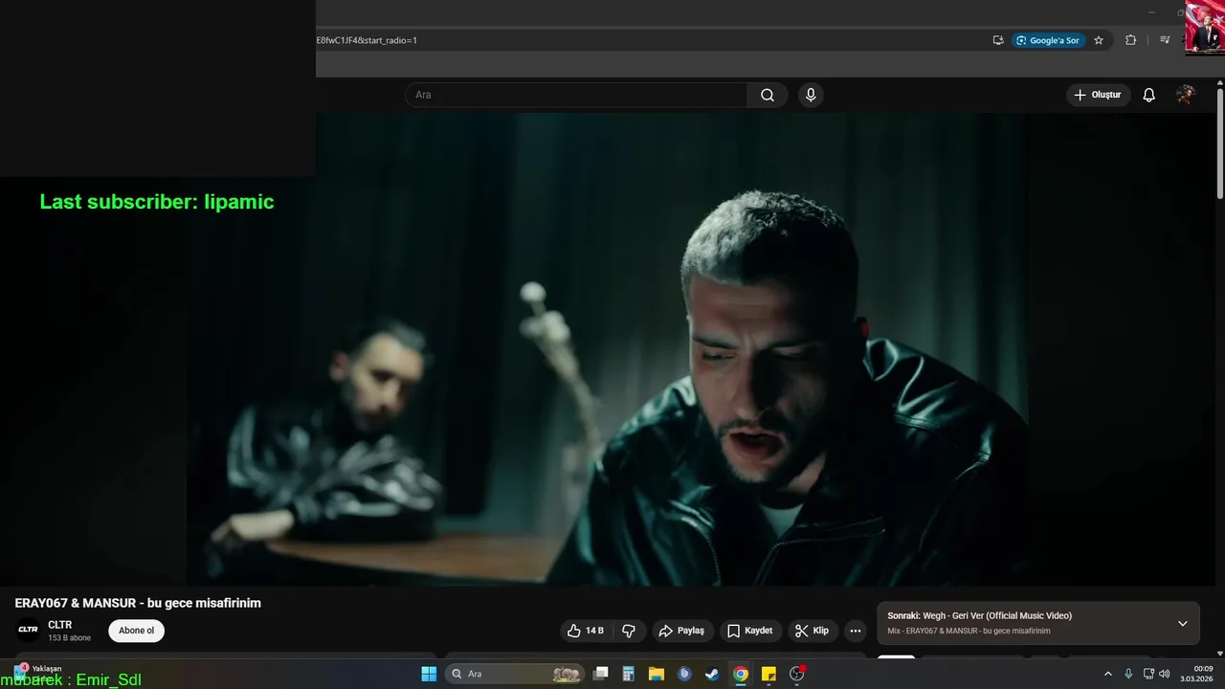Viewport: 1225px width, 689px height.
Task: Click the Mix - ERAY067 & MANSUR subtitle
Action: (969, 631)
